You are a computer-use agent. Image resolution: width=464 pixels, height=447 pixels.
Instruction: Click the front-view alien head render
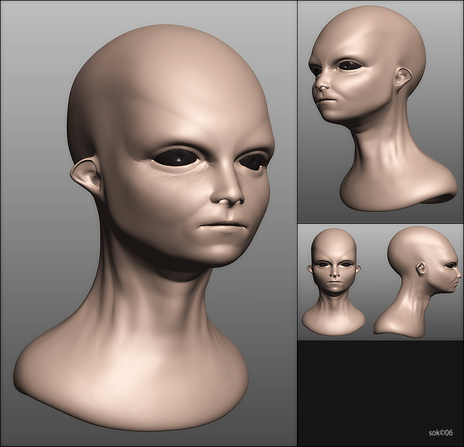(333, 281)
